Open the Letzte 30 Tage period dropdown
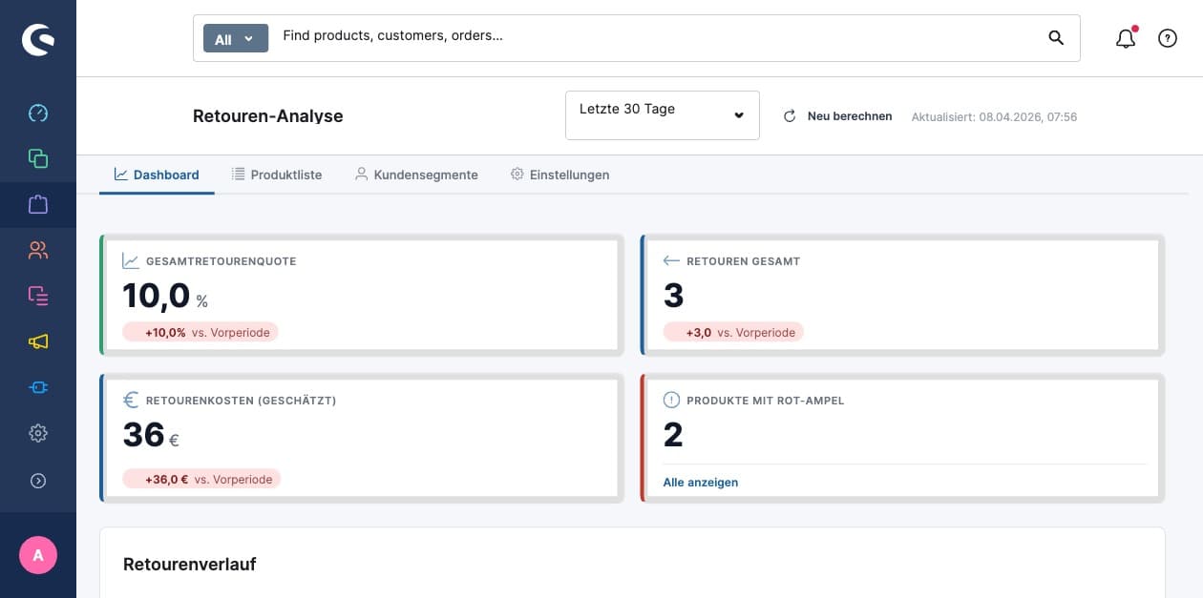 663,115
